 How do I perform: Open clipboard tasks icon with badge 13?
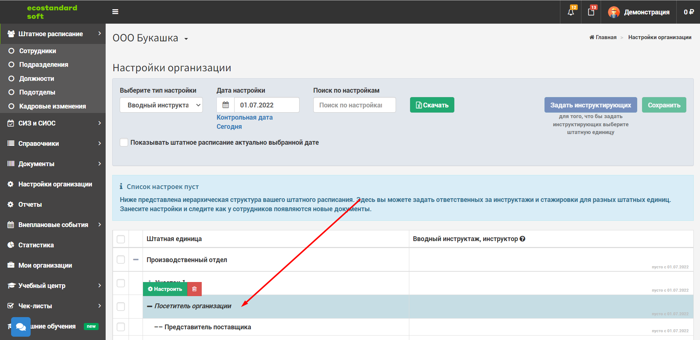point(591,12)
